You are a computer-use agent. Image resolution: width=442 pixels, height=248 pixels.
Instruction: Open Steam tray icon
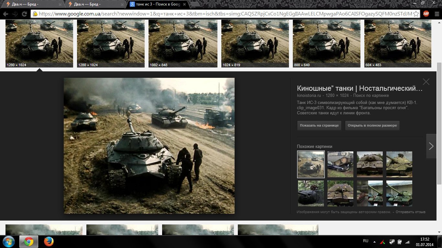point(392,242)
